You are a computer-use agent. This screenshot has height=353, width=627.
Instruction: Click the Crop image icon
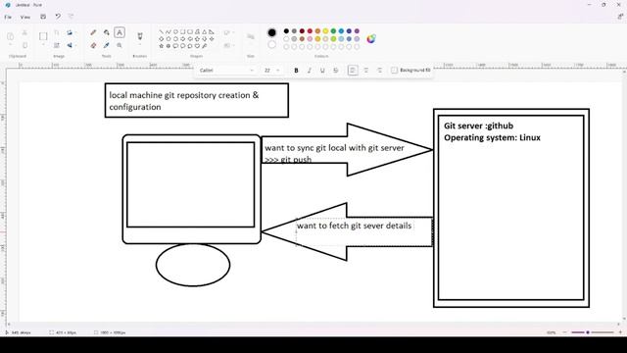coord(57,32)
